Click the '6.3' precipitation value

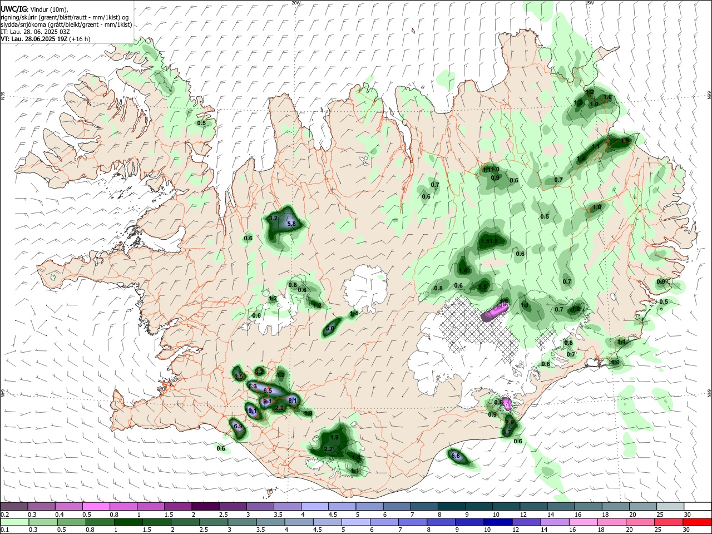point(252,385)
